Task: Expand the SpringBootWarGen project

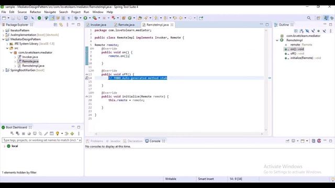Action: point(3,70)
